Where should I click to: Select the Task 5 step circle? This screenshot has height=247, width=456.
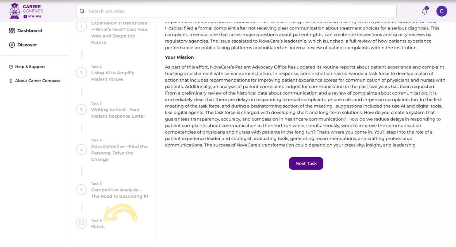(x=81, y=190)
